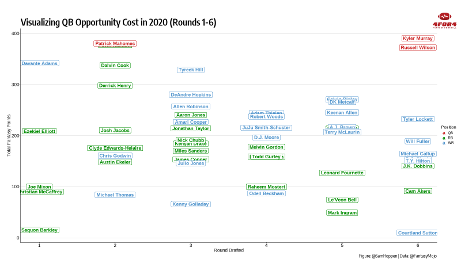The image size is (461, 259).
Task: Click the Leonard Fournette label
Action: [342, 173]
